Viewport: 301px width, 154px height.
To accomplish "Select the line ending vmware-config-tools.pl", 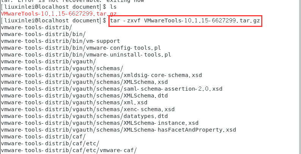I will click(81, 48).
